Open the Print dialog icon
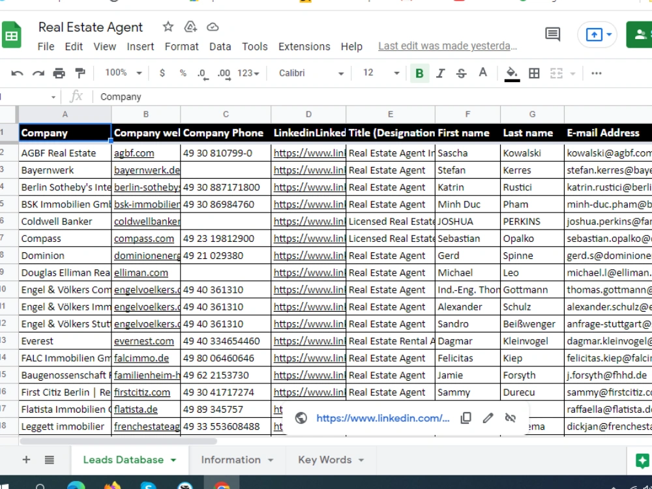The height and width of the screenshot is (489, 652). tap(59, 72)
